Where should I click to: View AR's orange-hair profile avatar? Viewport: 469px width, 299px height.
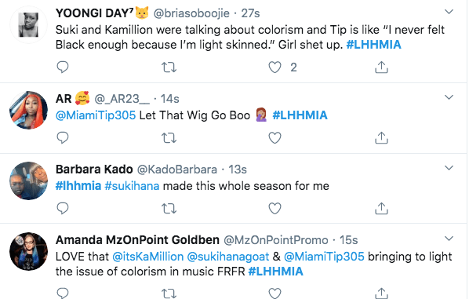click(28, 110)
